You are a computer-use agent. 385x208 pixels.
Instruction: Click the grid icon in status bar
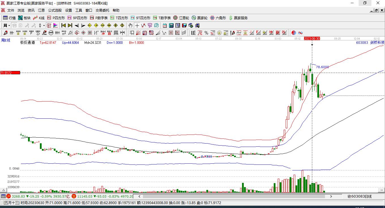[3, 196]
